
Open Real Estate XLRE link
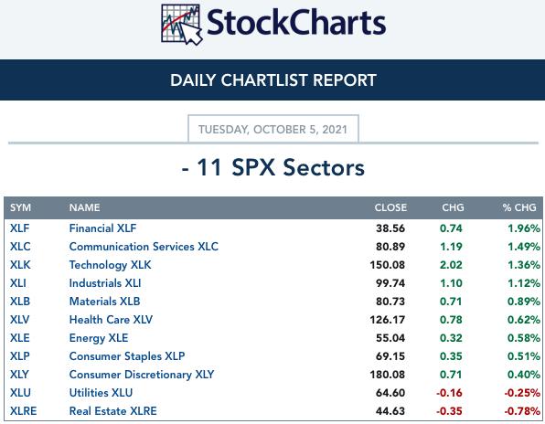(113, 411)
